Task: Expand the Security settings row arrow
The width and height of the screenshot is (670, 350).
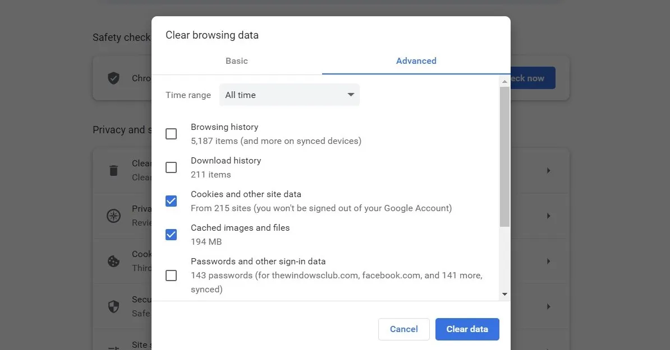Action: tap(548, 306)
